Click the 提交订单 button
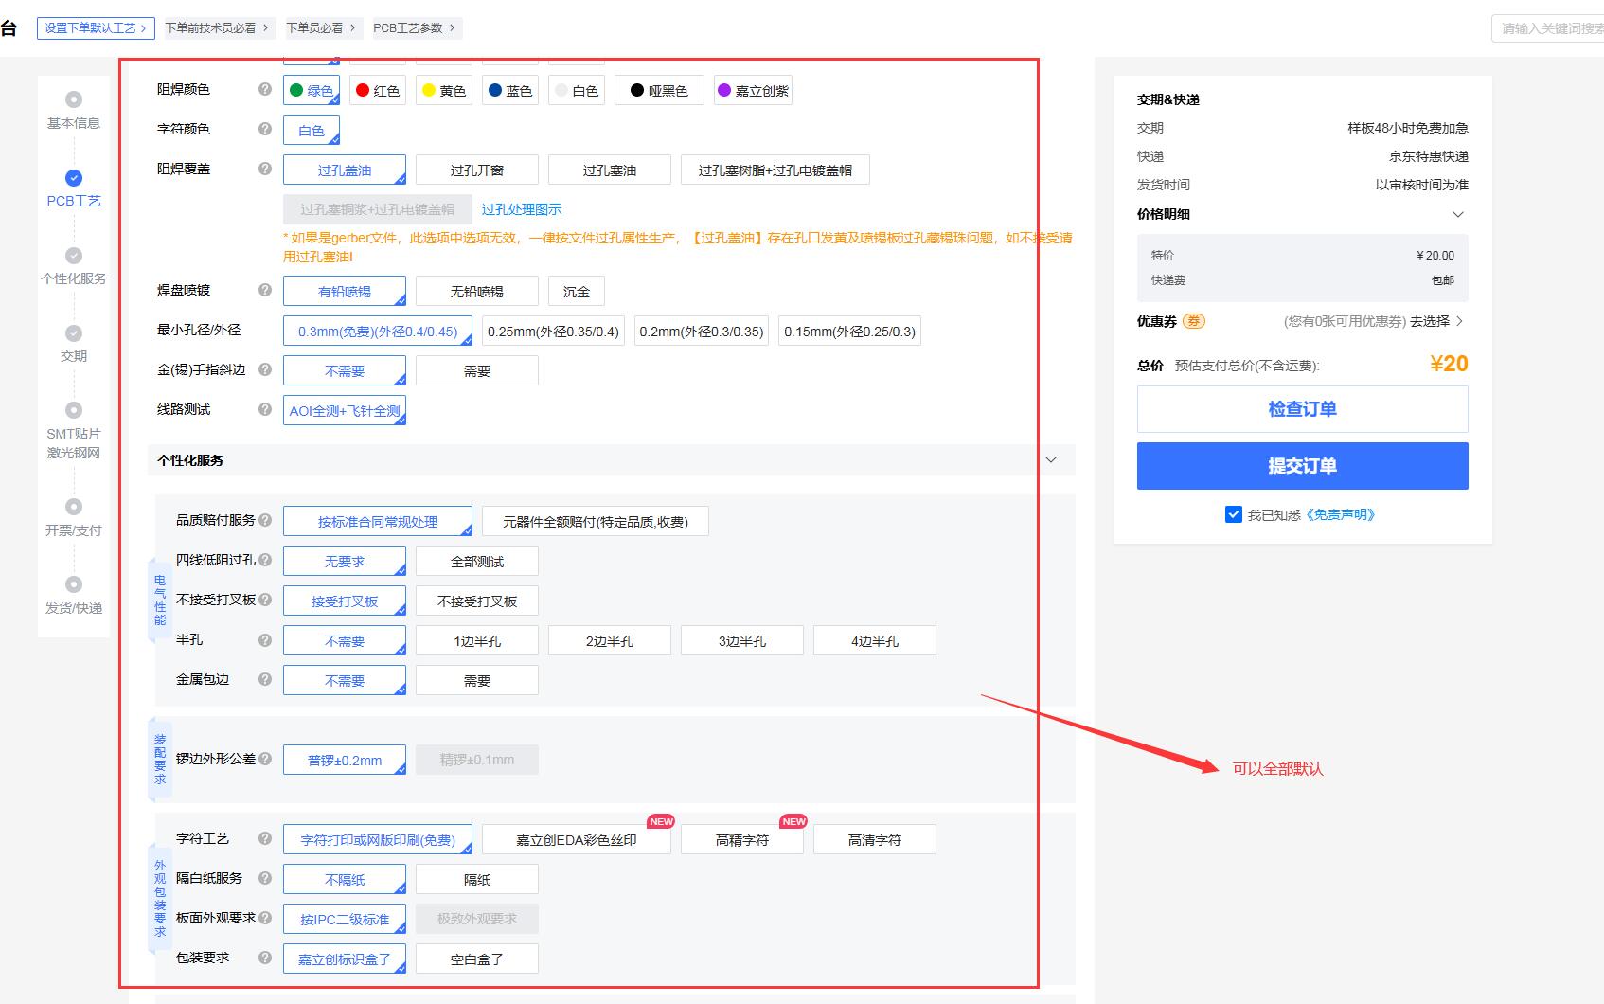The width and height of the screenshot is (1604, 1004). click(x=1302, y=466)
